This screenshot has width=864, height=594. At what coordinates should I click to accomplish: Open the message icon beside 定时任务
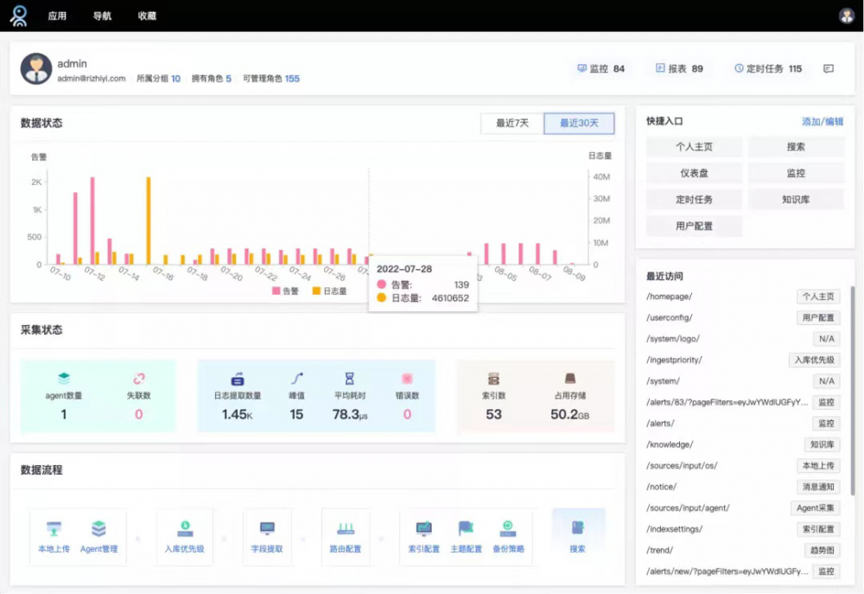[829, 68]
